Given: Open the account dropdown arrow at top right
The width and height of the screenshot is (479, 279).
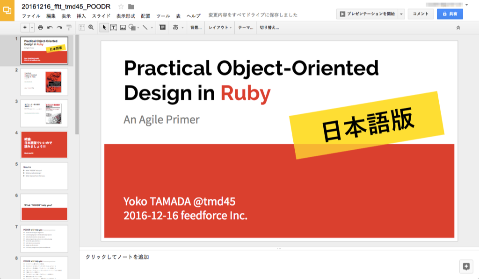Looking at the screenshot, I should (x=466, y=5).
